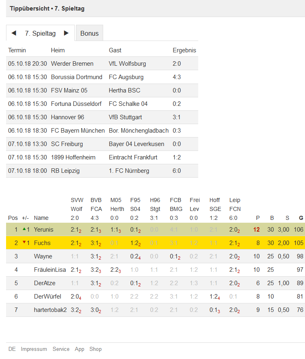Screen dimensions: 305x359
Task: Open the App footer link
Action: [79, 349]
